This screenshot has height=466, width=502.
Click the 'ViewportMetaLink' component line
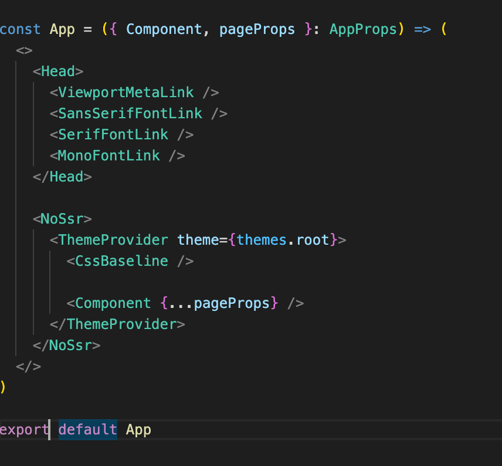(x=134, y=92)
